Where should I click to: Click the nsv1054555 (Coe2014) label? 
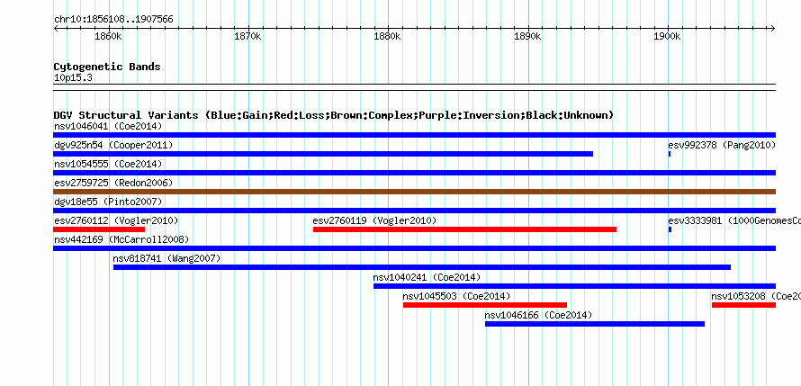click(108, 164)
